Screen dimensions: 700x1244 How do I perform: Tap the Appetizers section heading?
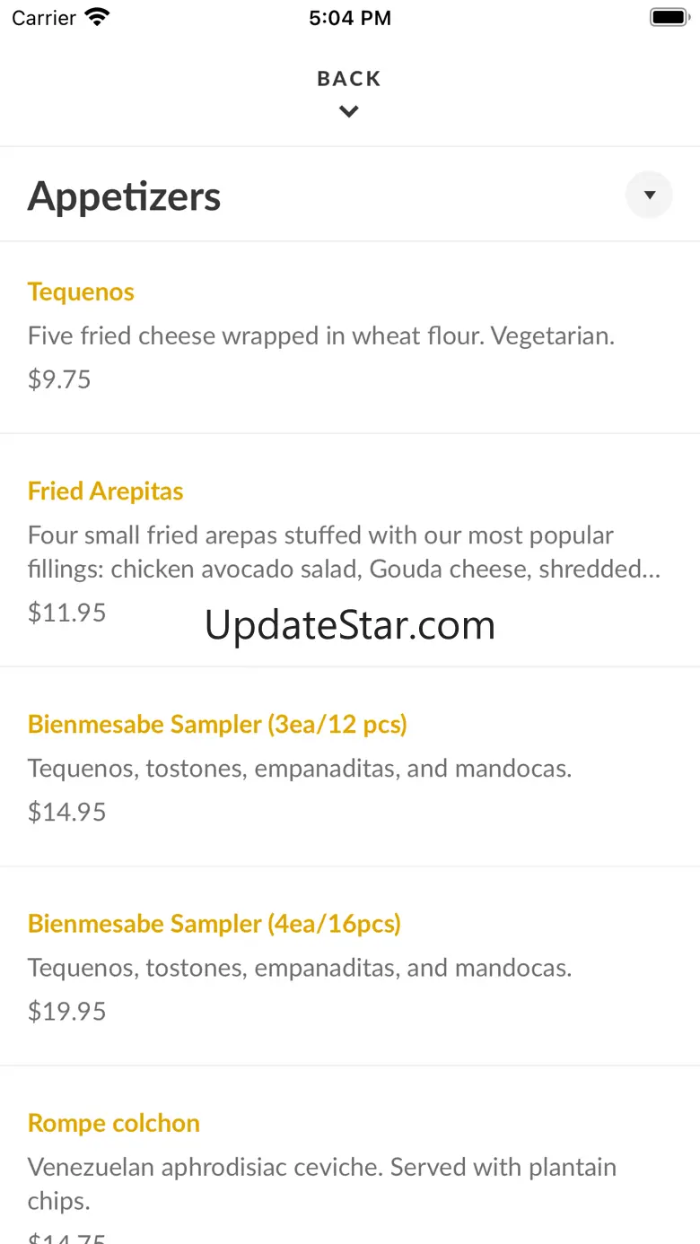tap(124, 196)
